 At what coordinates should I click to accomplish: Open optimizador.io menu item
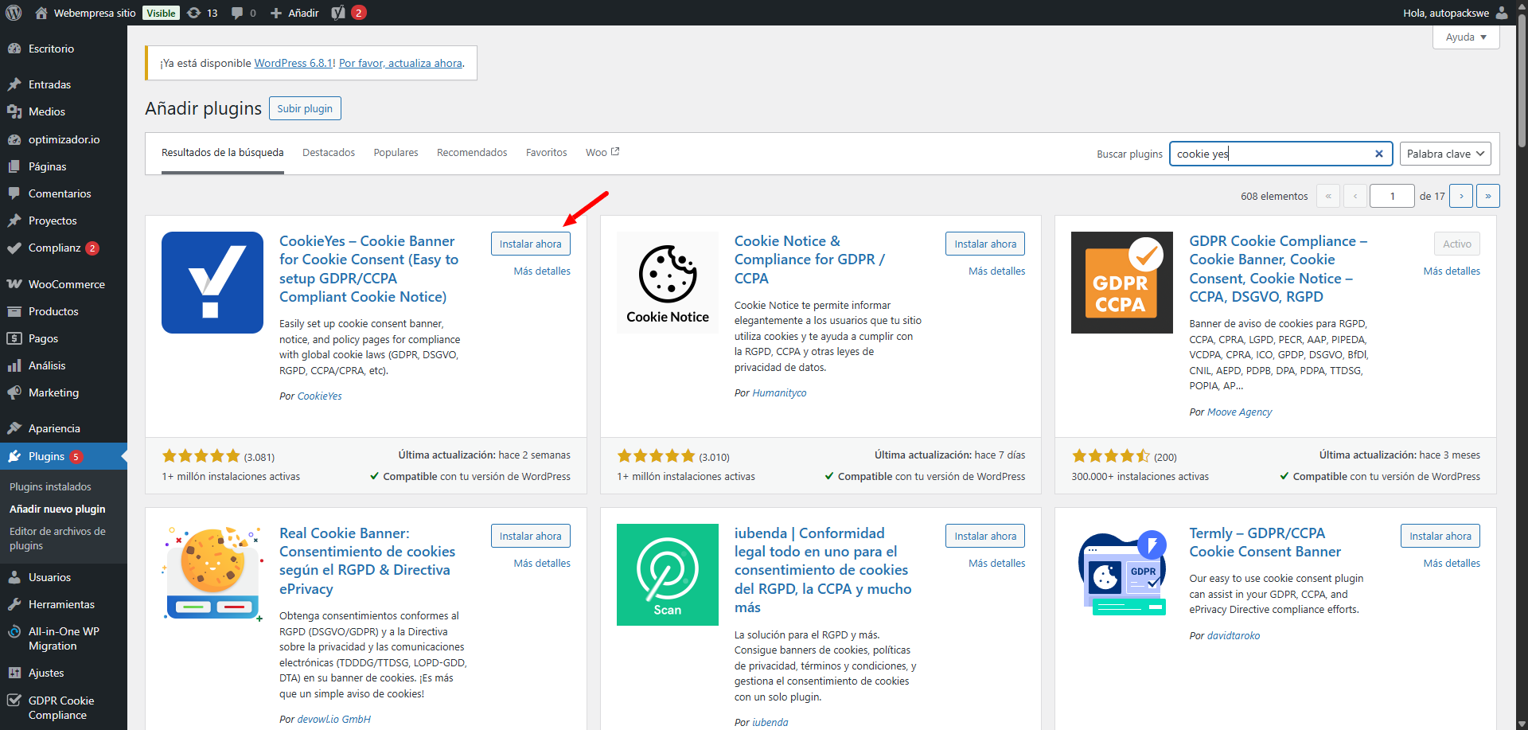tap(64, 139)
